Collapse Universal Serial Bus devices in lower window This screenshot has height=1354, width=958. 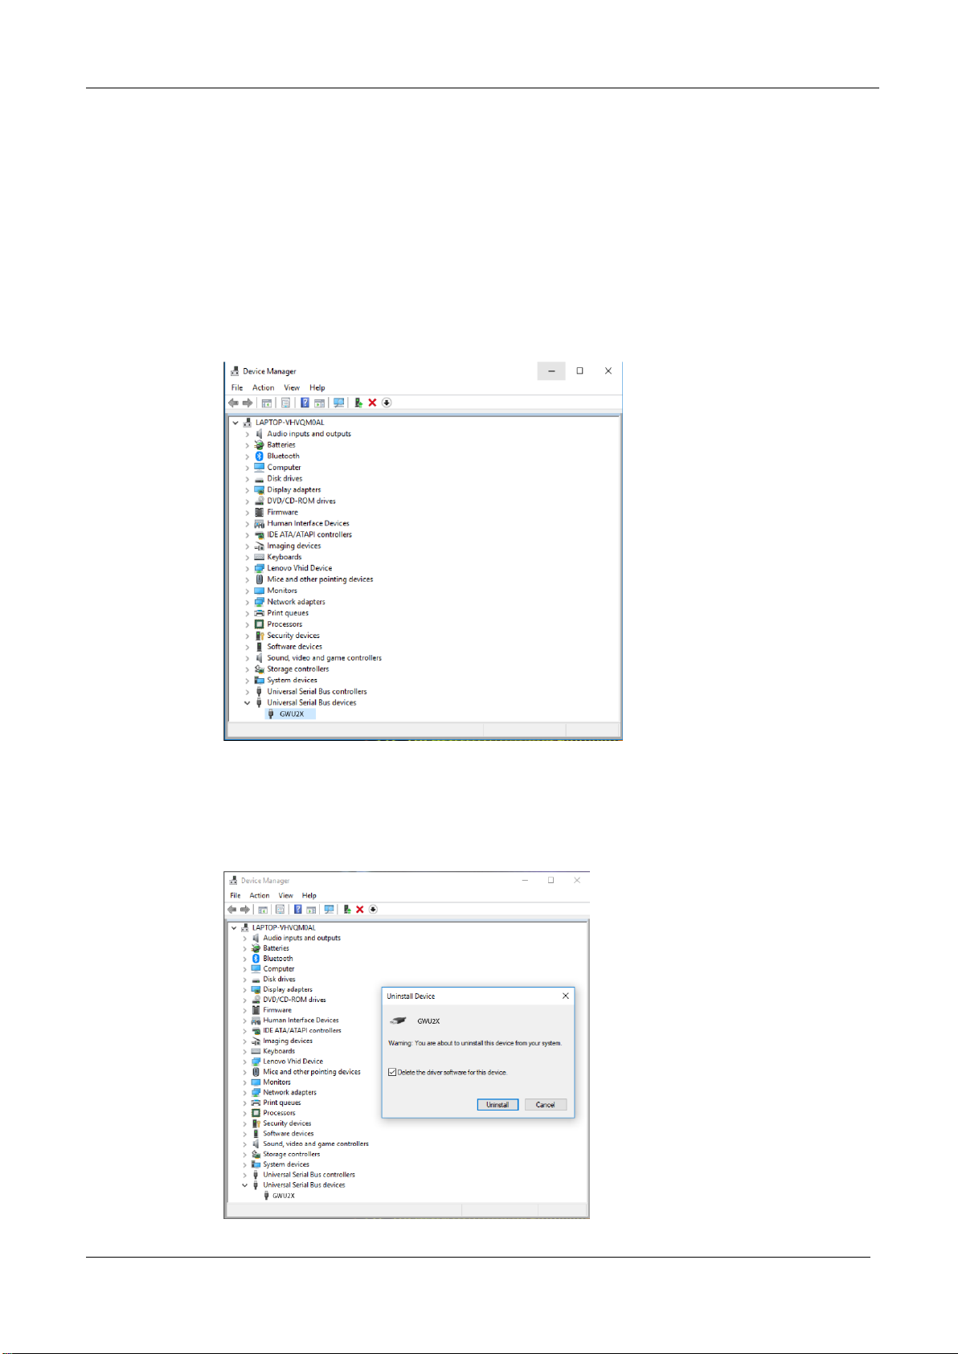[245, 1185]
